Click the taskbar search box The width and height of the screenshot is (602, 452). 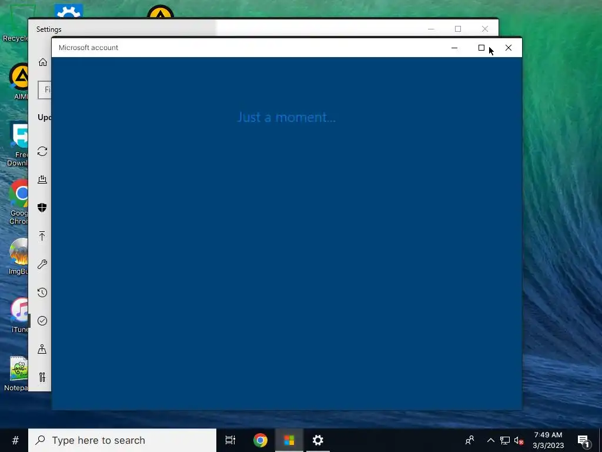click(122, 440)
